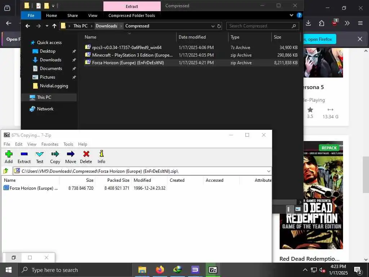The width and height of the screenshot is (369, 277).
Task: Go up one folder level in 7-Zip
Action: (6, 171)
